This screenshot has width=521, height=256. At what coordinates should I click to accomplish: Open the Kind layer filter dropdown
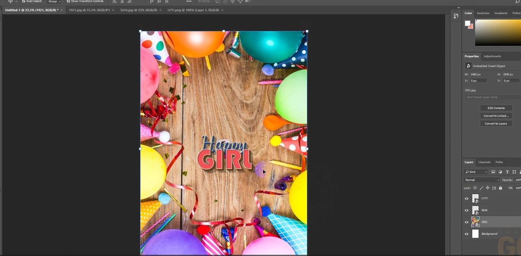476,172
